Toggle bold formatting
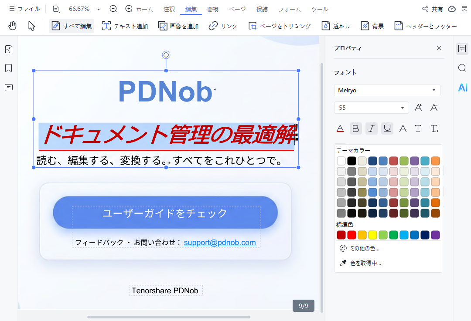This screenshot has height=321, width=471. [355, 128]
